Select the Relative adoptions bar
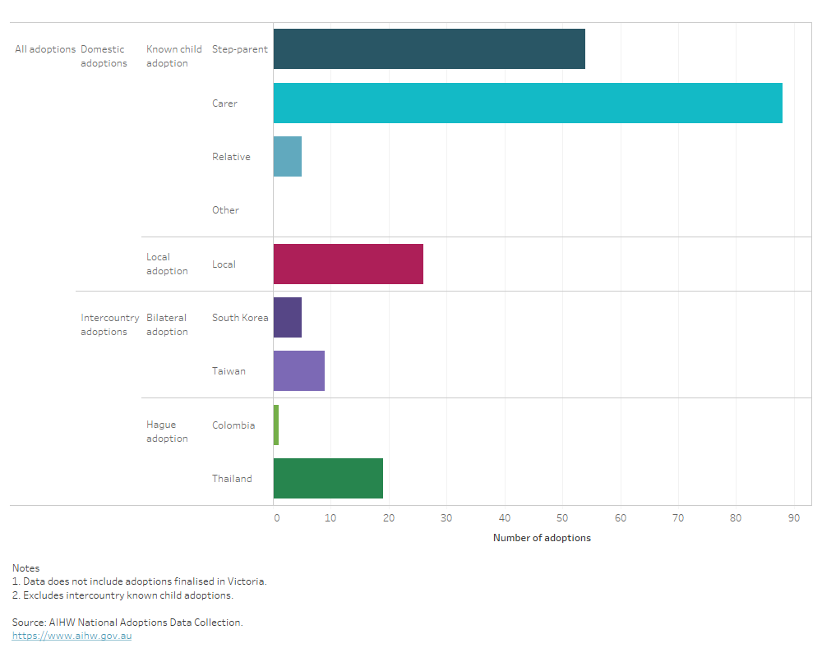The width and height of the screenshot is (822, 657). tap(287, 156)
